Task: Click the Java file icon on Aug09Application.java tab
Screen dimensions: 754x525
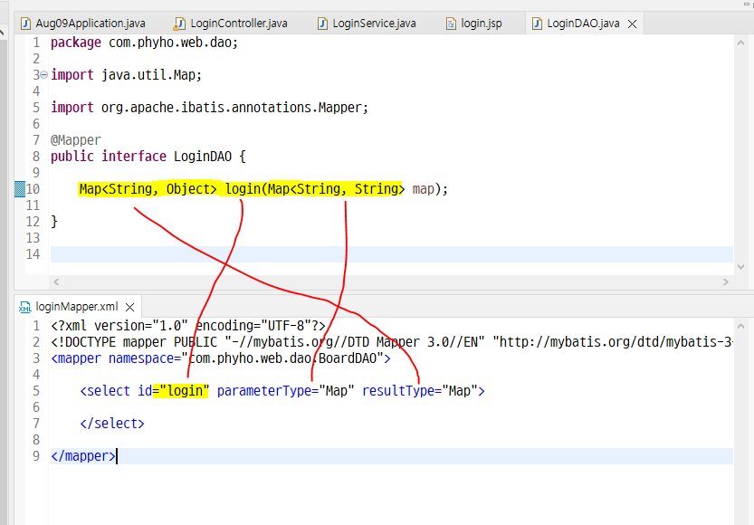Action: point(25,24)
